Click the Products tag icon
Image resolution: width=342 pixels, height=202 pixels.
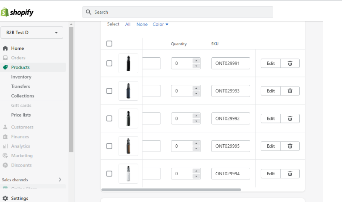tap(5, 67)
